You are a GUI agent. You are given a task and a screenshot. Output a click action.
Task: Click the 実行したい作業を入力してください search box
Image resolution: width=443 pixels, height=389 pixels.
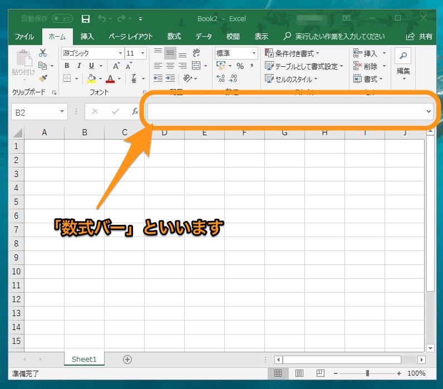(x=340, y=36)
